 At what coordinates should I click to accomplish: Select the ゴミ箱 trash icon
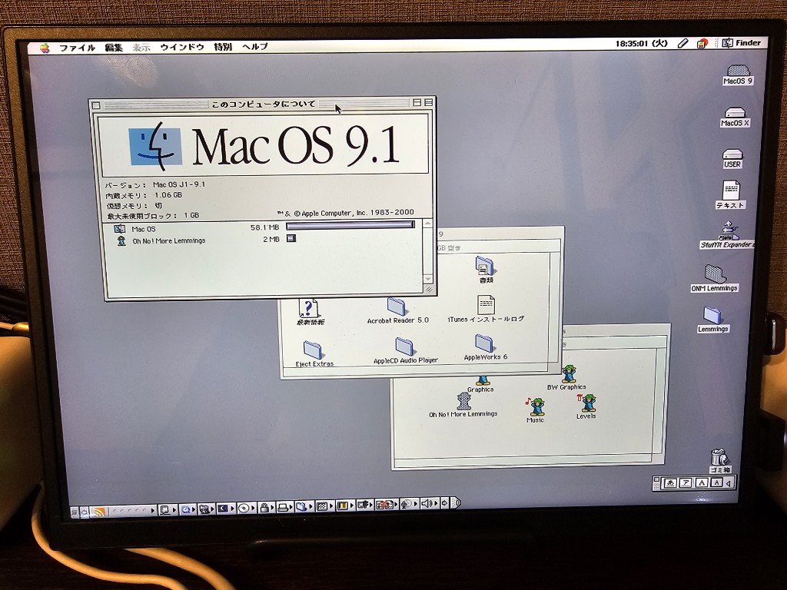(719, 461)
